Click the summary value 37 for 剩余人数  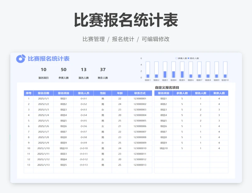(x=103, y=70)
